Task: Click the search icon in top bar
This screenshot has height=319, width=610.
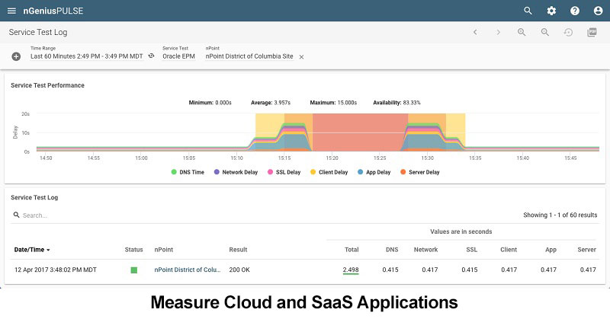Action: pyautogui.click(x=528, y=11)
